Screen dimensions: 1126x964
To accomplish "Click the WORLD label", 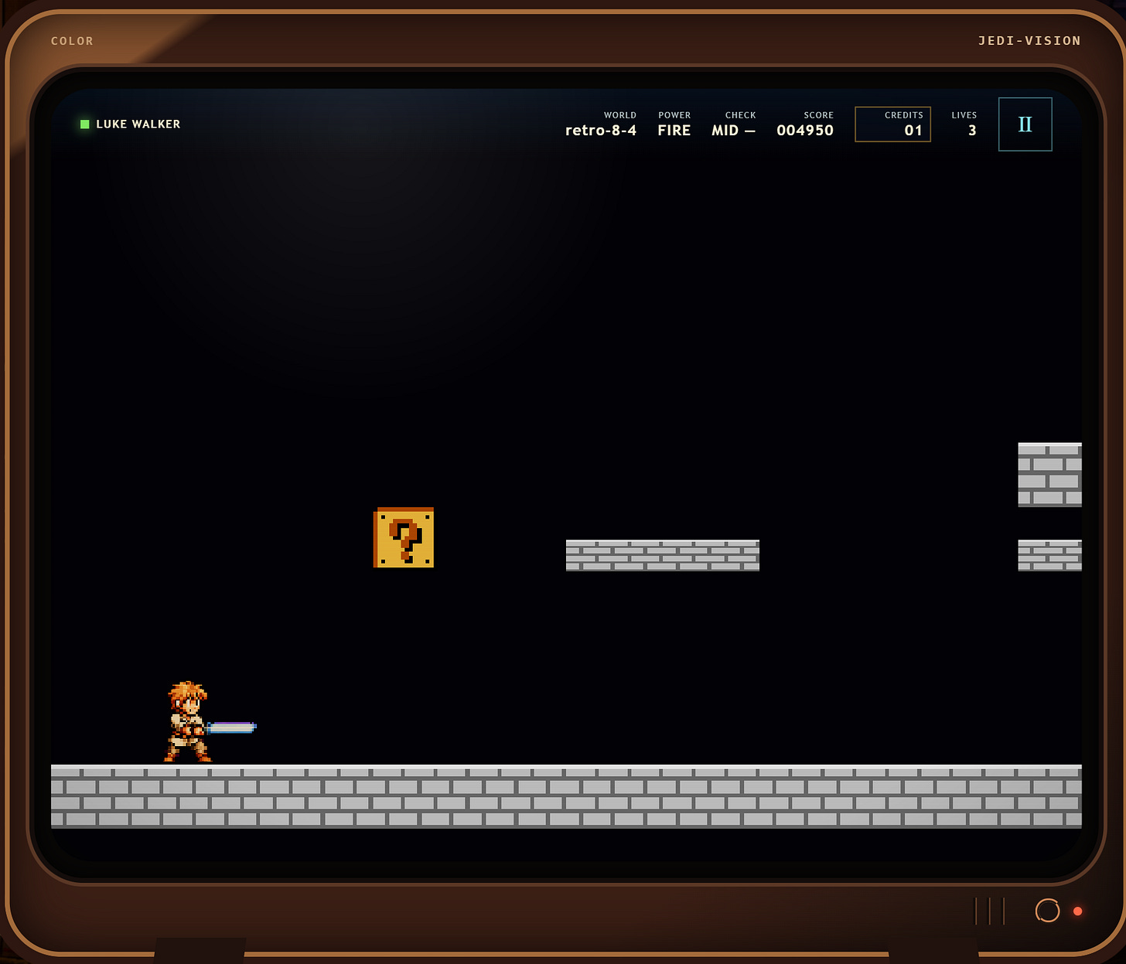I will pos(620,115).
